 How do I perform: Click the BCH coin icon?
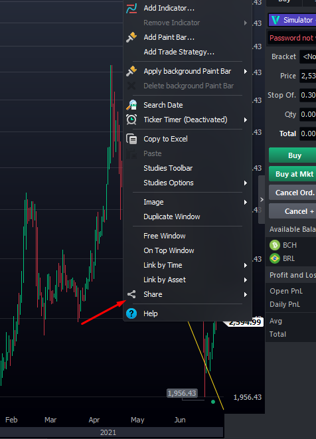[x=275, y=245]
